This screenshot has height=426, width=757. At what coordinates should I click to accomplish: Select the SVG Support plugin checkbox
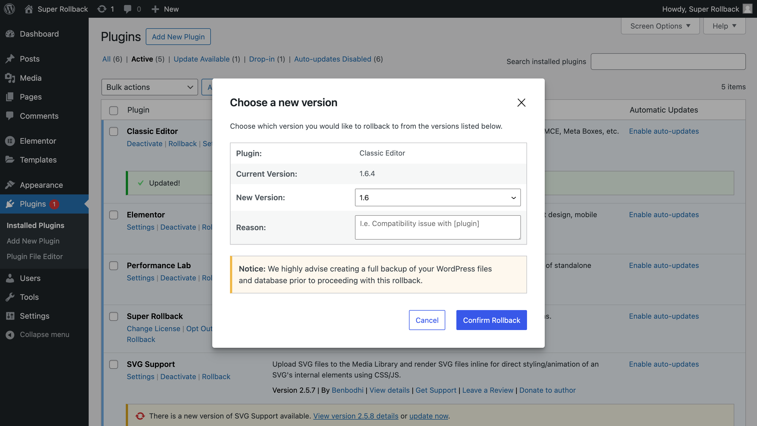[x=114, y=364]
